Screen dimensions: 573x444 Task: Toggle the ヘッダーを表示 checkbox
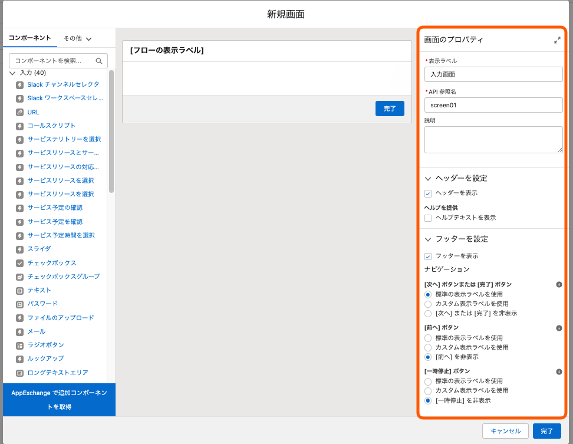[428, 193]
